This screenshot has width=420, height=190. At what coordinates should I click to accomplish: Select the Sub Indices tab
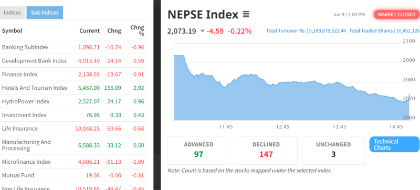pos(45,13)
